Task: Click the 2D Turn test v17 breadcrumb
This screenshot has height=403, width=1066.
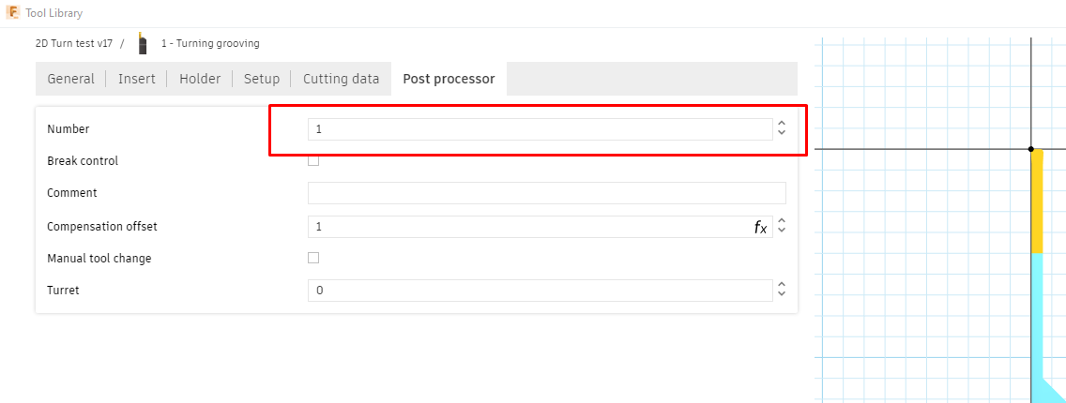Action: [74, 43]
